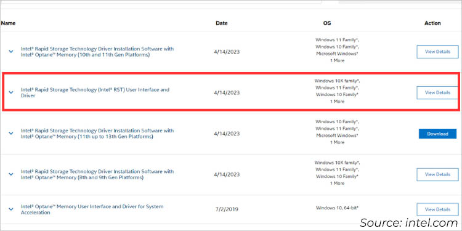
Task: Click the OS column header
Action: [x=327, y=23]
